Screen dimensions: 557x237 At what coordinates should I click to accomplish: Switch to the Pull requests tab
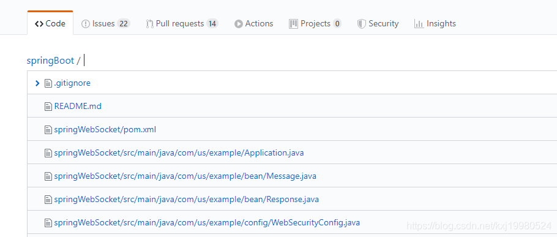(x=182, y=24)
